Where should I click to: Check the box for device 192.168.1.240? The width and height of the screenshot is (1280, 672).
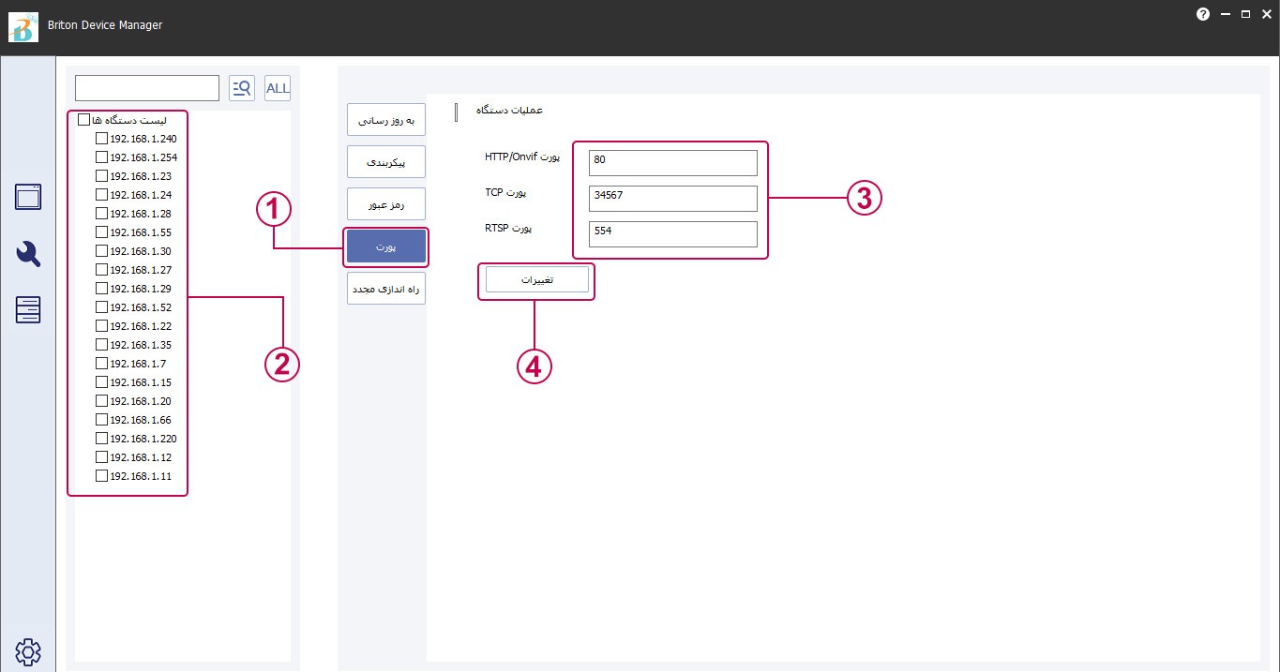pyautogui.click(x=102, y=139)
